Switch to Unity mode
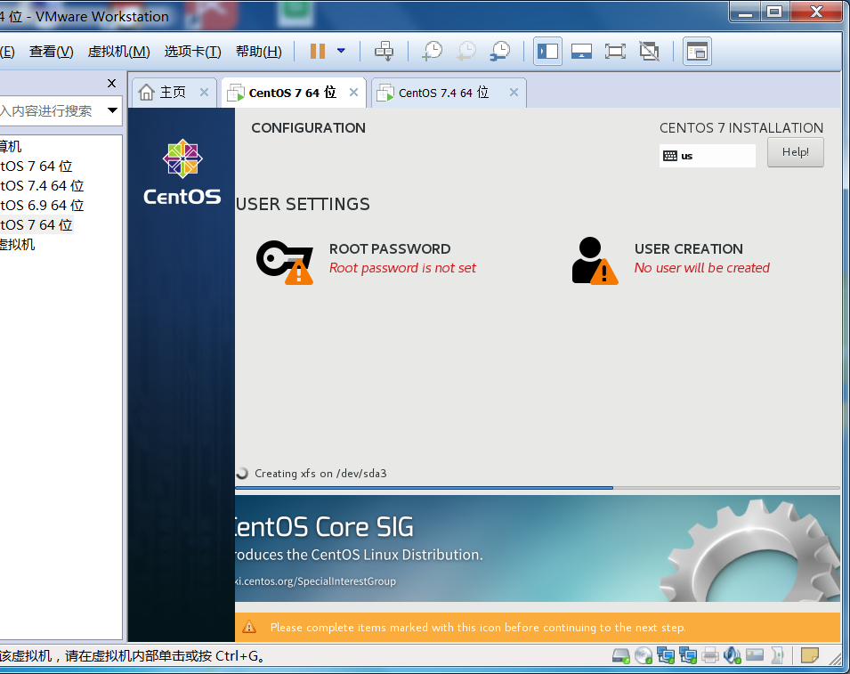 coord(649,52)
